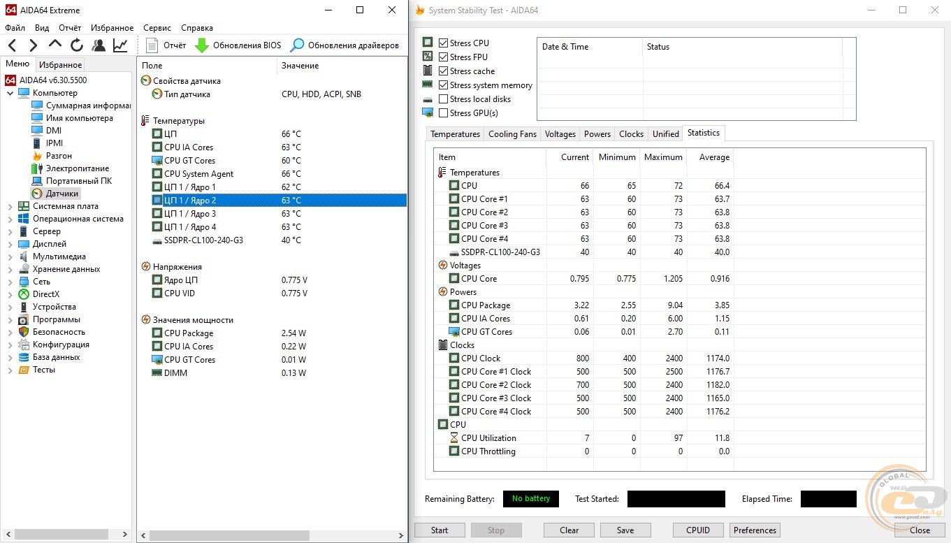Go forward with the right arrow toolbar icon
951x543 pixels.
(x=33, y=45)
